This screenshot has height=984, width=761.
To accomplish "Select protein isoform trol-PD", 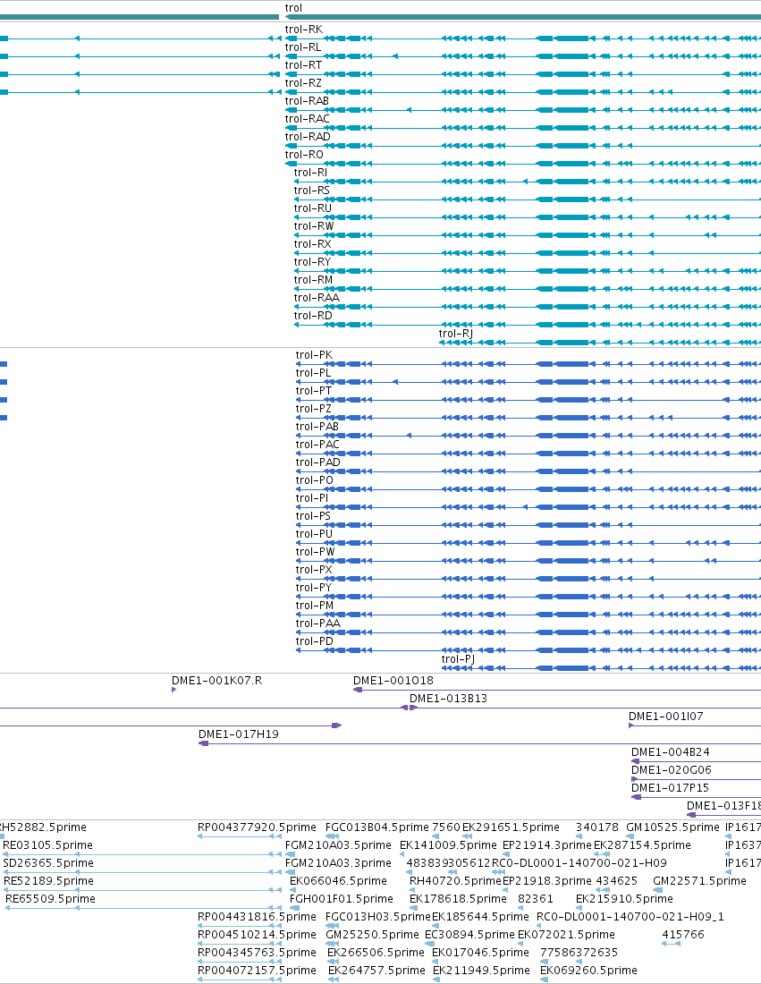I will (314, 641).
